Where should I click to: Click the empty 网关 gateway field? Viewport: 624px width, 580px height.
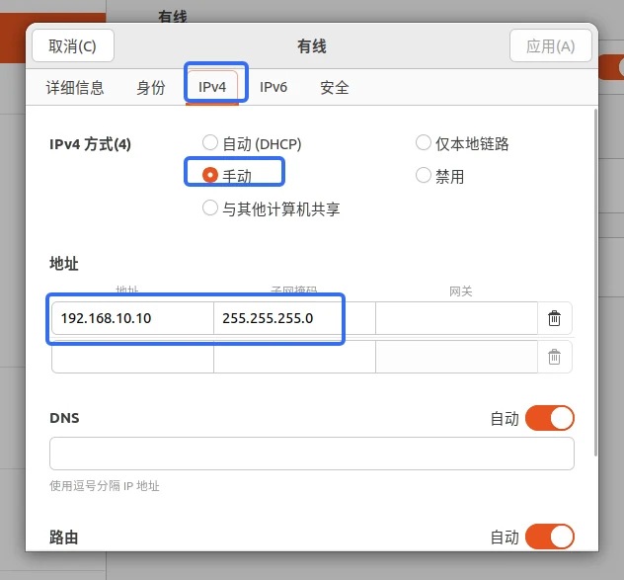pyautogui.click(x=456, y=318)
